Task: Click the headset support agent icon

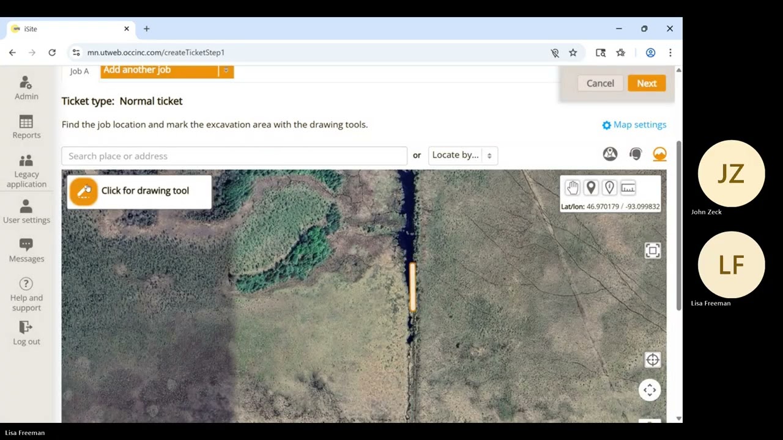Action: click(x=636, y=154)
